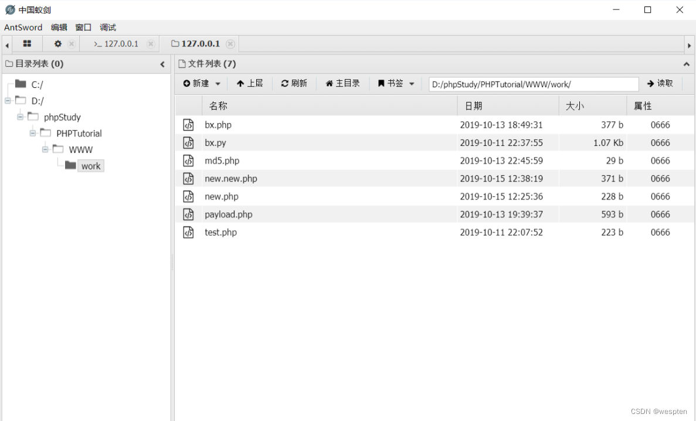This screenshot has height=421, width=696.
Task: Refresh the file list with 刷新
Action: pyautogui.click(x=294, y=83)
